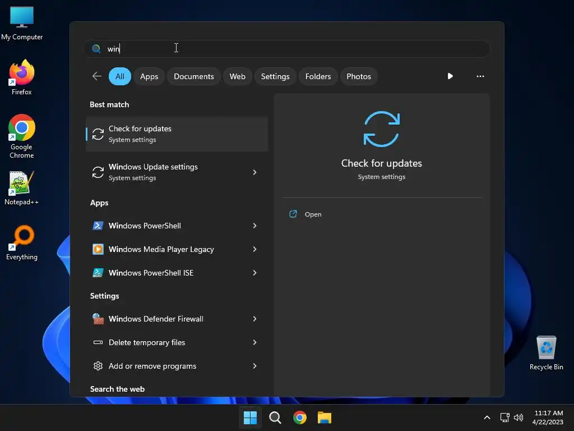The height and width of the screenshot is (431, 574).
Task: Expand Windows Defender Firewall chevron
Action: [255, 319]
